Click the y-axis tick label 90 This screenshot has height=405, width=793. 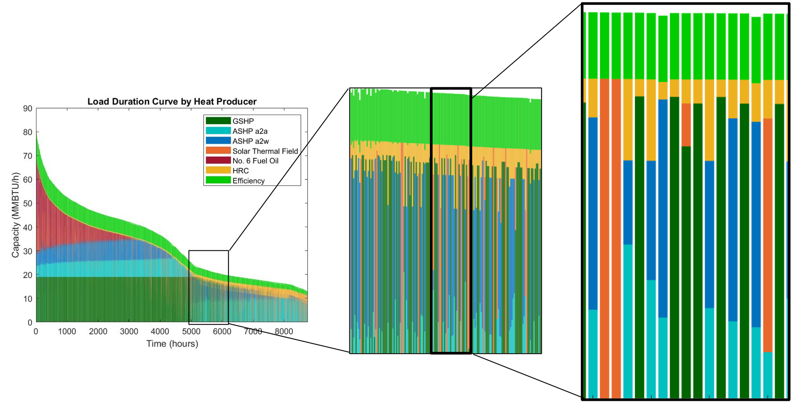[x=28, y=108]
